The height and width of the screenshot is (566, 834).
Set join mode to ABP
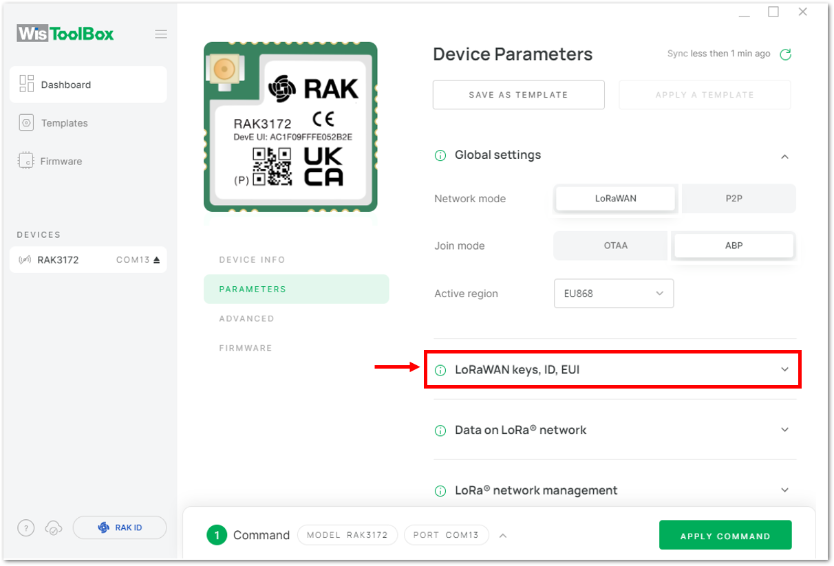click(x=734, y=246)
